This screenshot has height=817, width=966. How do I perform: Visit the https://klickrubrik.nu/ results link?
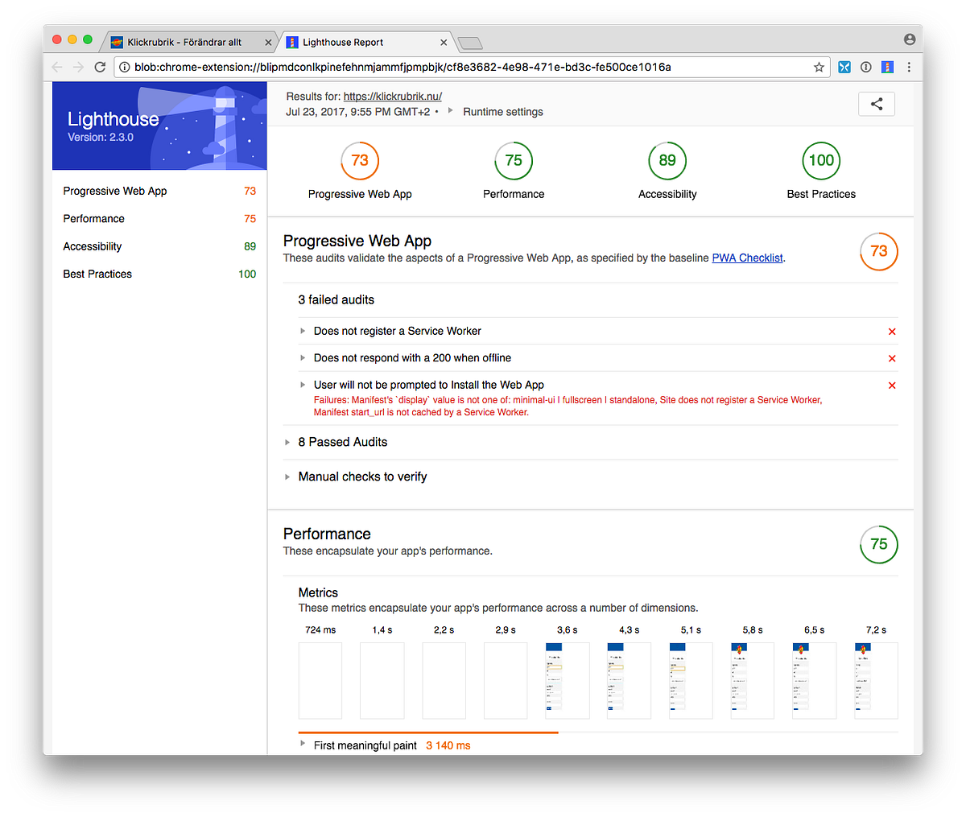click(392, 96)
